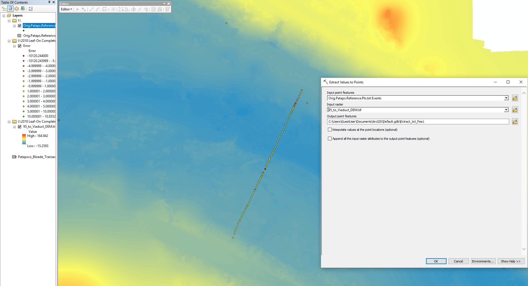
Task: Click Show Help in the dialog
Action: pyautogui.click(x=511, y=261)
